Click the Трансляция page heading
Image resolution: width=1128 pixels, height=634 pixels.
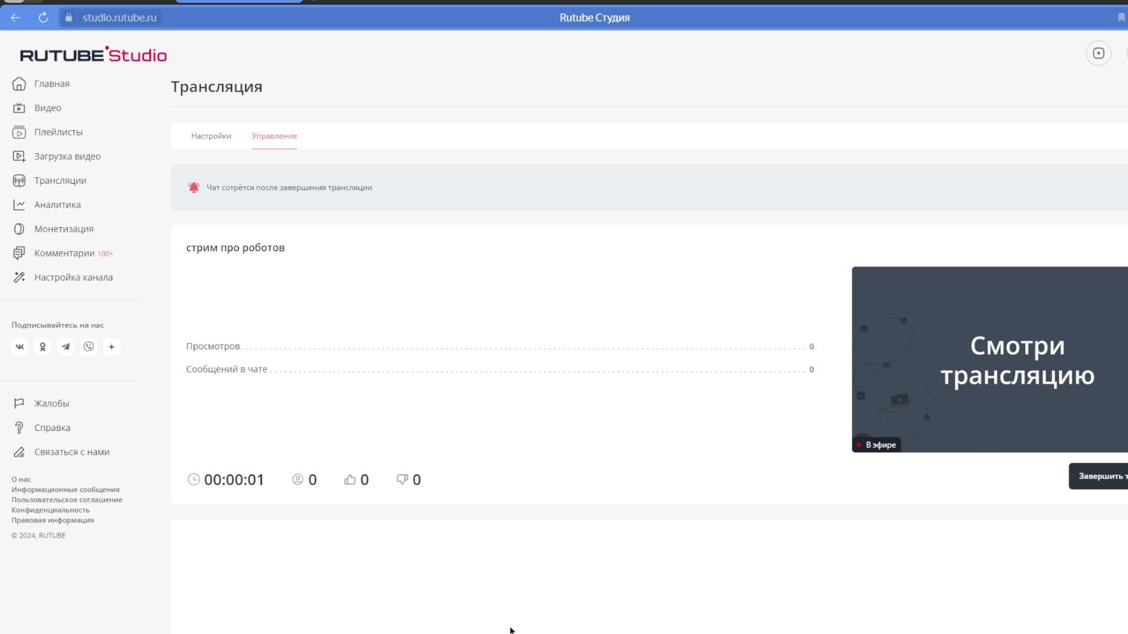click(217, 87)
